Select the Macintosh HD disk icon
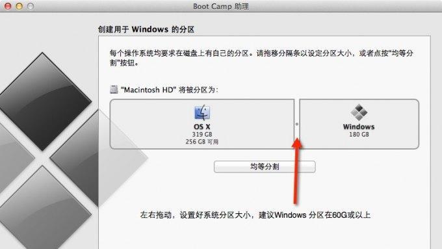Screen dimensions: 442x249 click(114, 89)
